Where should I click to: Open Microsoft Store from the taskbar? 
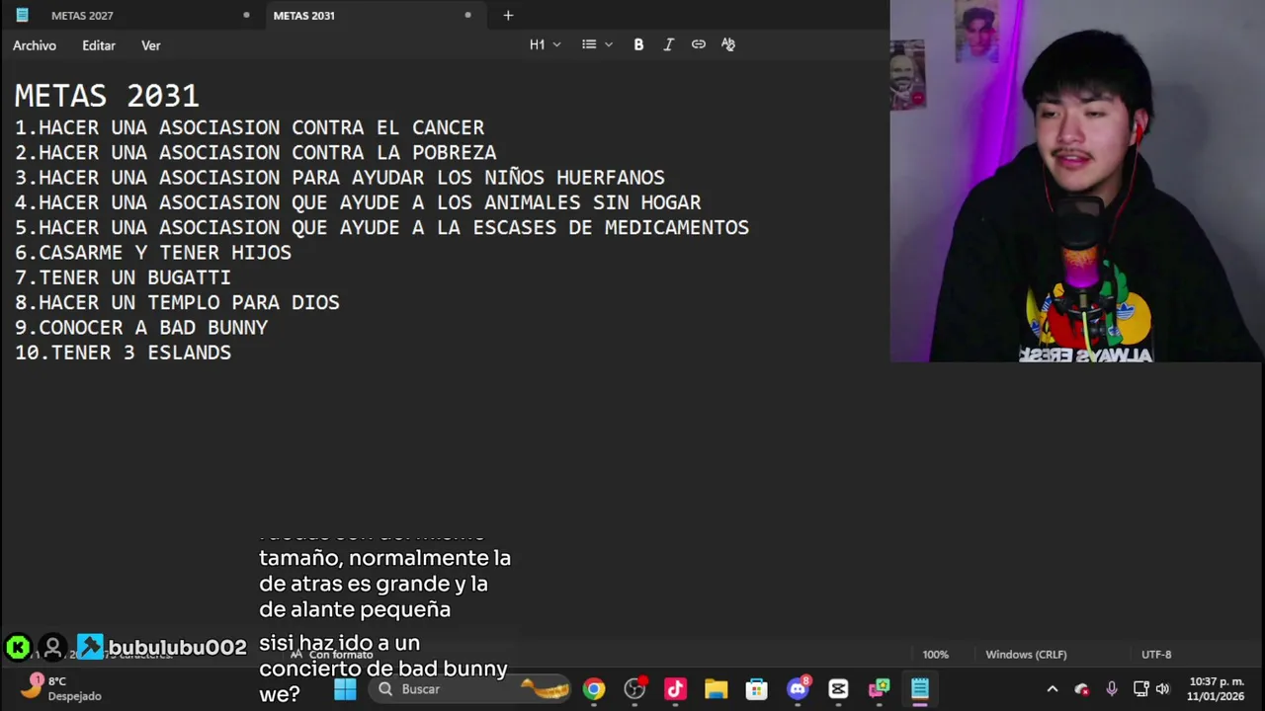(756, 689)
